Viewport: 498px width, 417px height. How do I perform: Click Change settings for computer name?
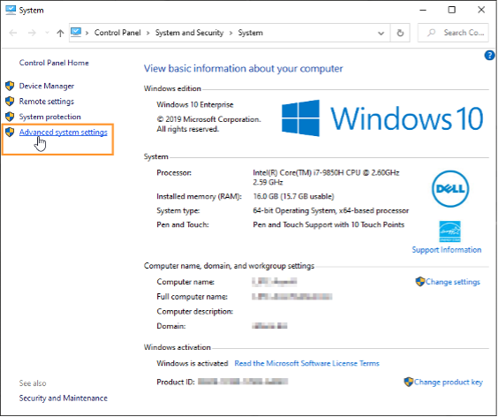[x=453, y=282]
